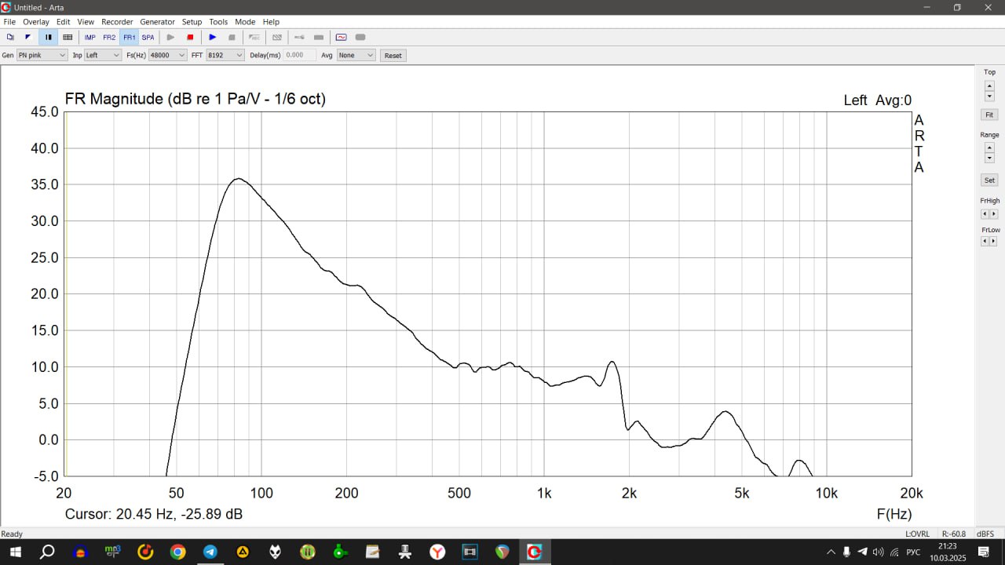Viewport: 1005px width, 565px height.
Task: Open the orange music note app in taskbar
Action: [x=145, y=552]
